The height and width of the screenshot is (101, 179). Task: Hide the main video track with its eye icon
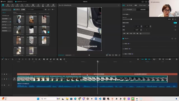pyautogui.click(x=7, y=79)
